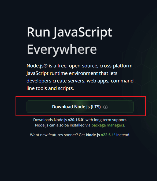Get the v22.5.1 current version link
This screenshot has width=157, height=181.
click(x=107, y=135)
